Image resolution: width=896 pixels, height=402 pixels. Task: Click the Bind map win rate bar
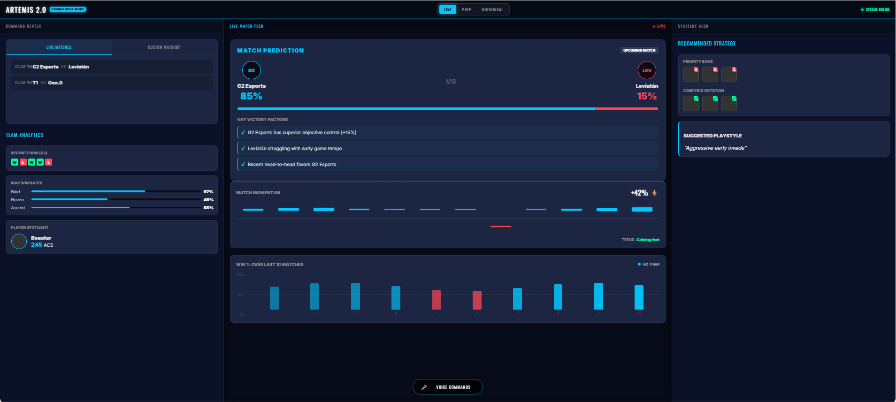tap(116, 191)
